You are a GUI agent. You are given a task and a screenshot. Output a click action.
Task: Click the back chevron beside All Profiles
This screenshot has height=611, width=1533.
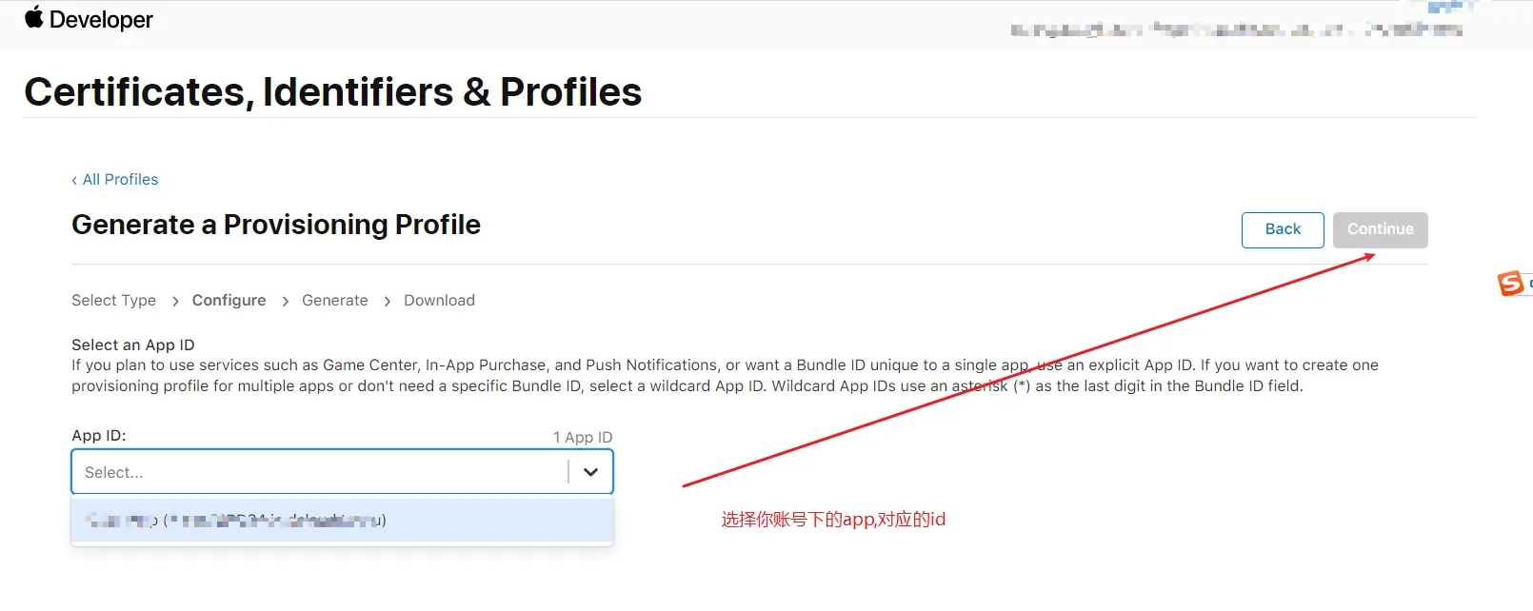[x=74, y=180]
